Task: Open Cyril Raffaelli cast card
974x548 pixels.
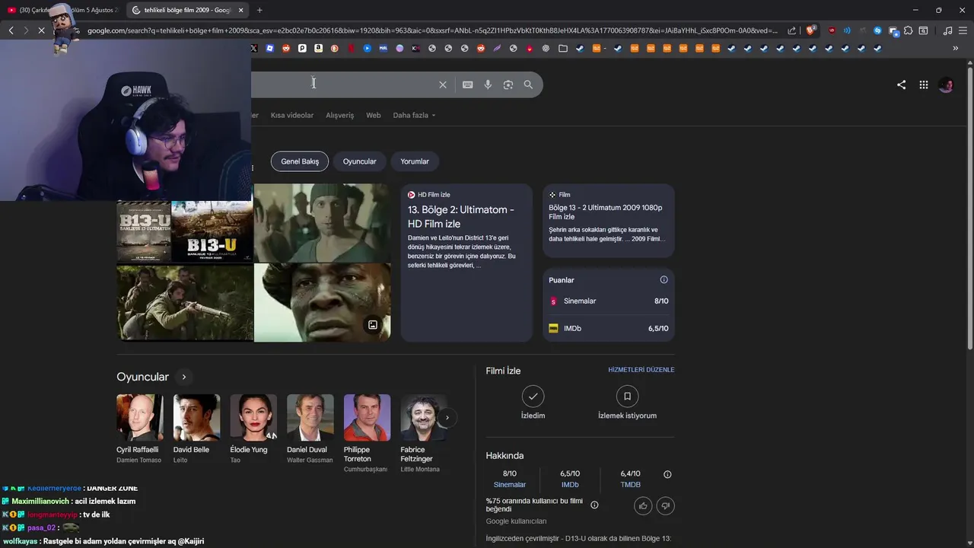Action: tap(139, 429)
